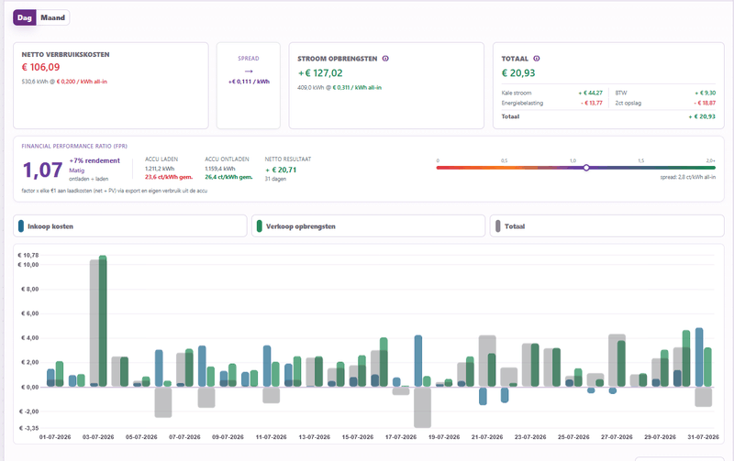
Task: Toggle Inkoop kosten legend series
Action: point(130,226)
